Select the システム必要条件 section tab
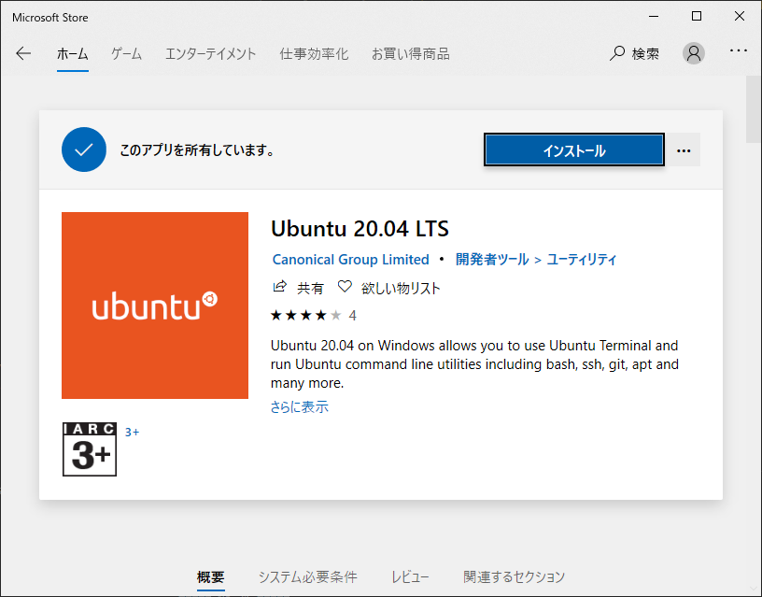Image resolution: width=762 pixels, height=597 pixels. [307, 577]
